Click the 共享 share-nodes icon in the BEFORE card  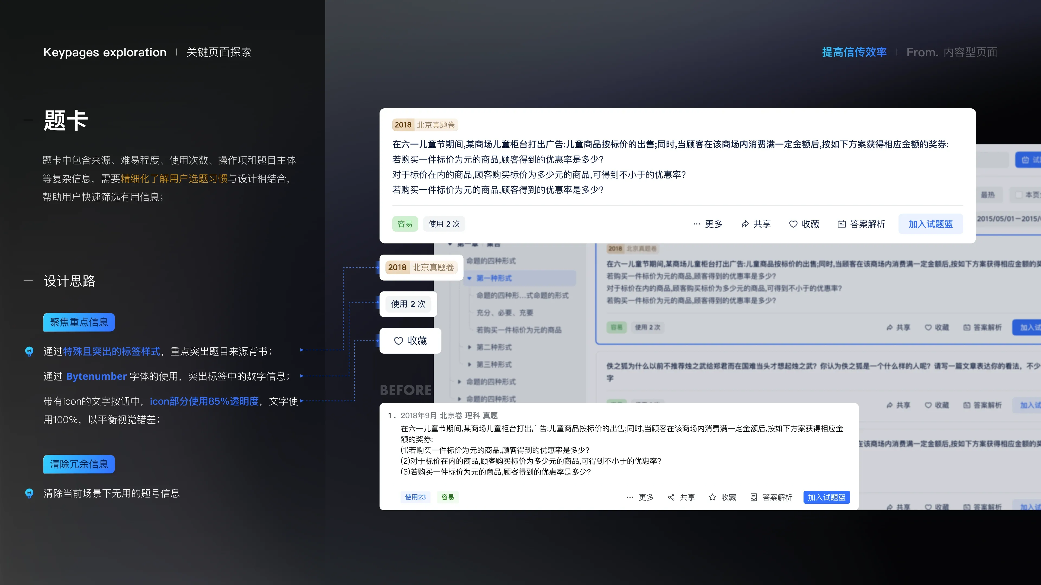tap(671, 497)
